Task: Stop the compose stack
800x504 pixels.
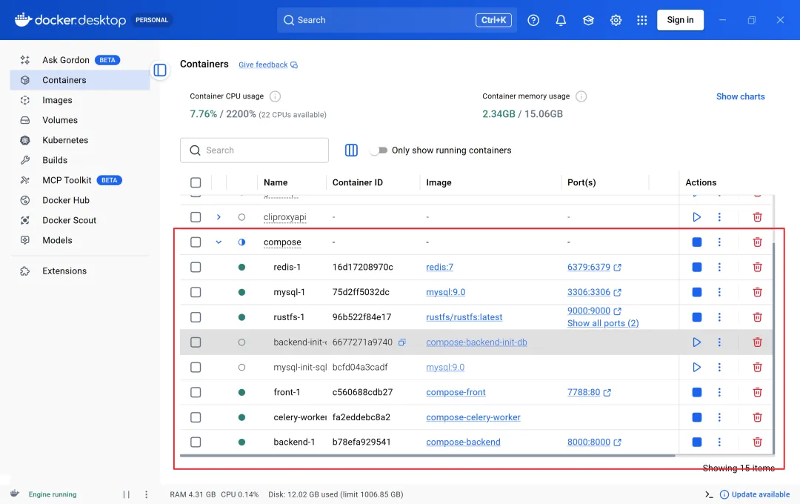Action: [696, 242]
